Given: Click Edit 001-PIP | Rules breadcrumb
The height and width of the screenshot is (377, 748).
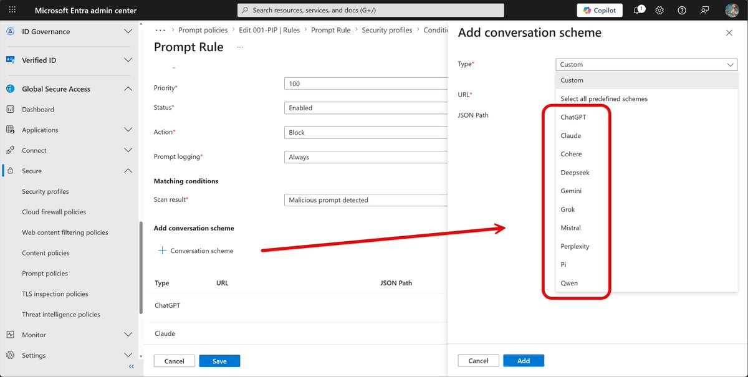Looking at the screenshot, I should (269, 30).
